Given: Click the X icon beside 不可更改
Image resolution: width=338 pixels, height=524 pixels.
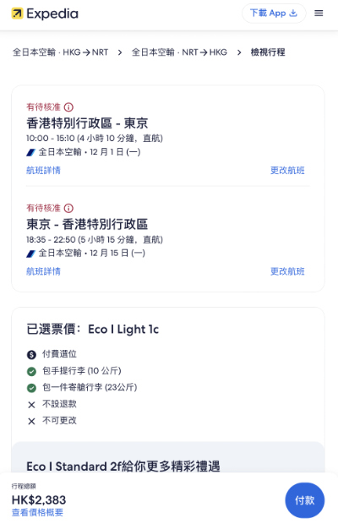Looking at the screenshot, I should tap(31, 421).
